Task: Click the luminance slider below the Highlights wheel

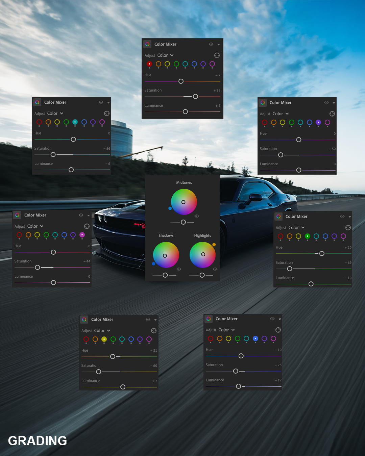Action: [201, 275]
